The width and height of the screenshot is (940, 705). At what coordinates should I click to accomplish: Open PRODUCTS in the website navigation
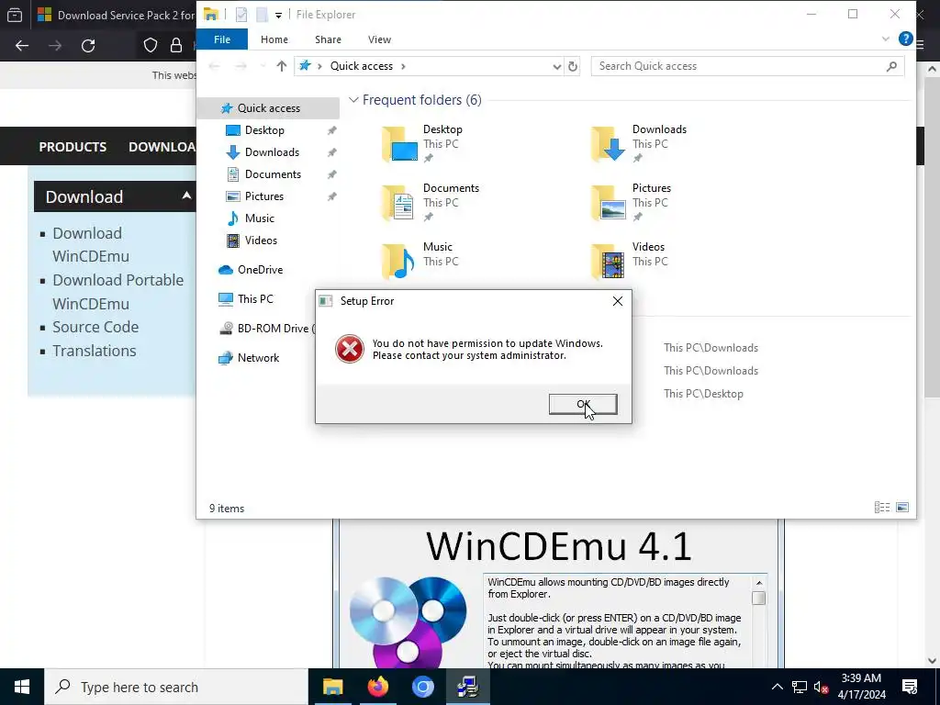[73, 147]
